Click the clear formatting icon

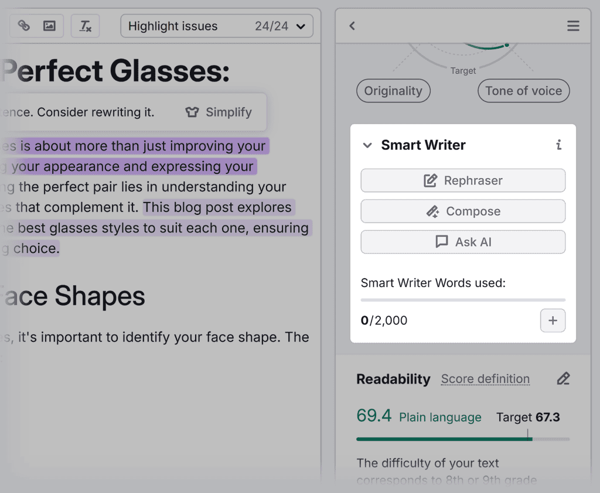tap(86, 26)
